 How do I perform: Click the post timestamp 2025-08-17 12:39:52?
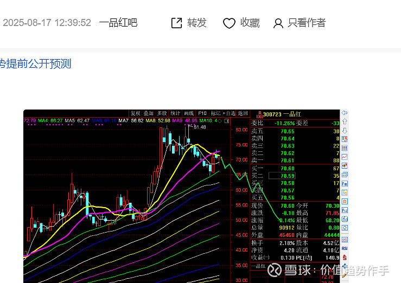coord(47,23)
